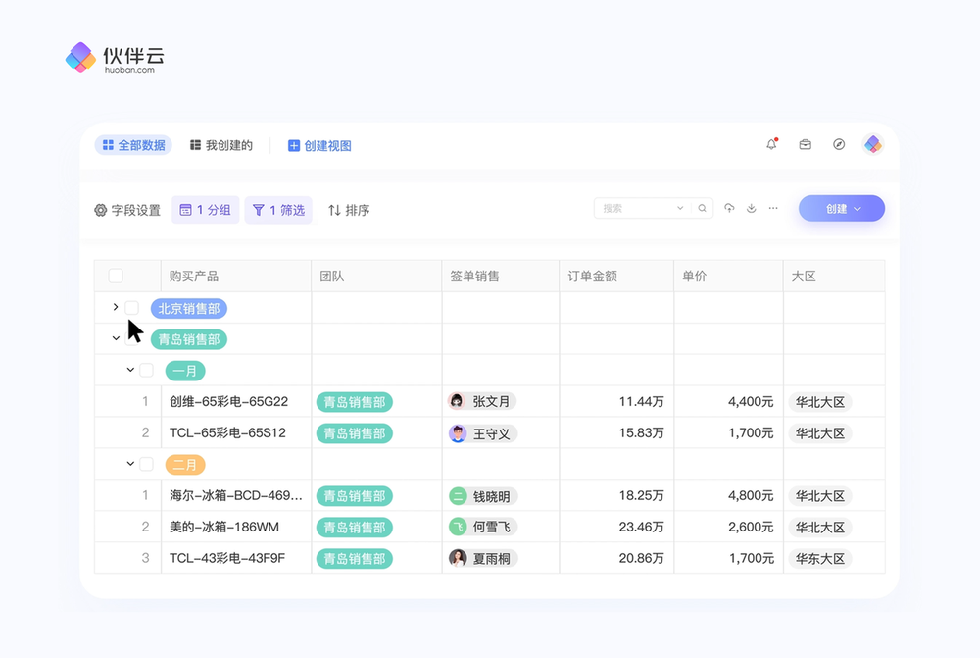Switch to the 全部数据 view tab
The width and height of the screenshot is (980, 658).
point(133,145)
